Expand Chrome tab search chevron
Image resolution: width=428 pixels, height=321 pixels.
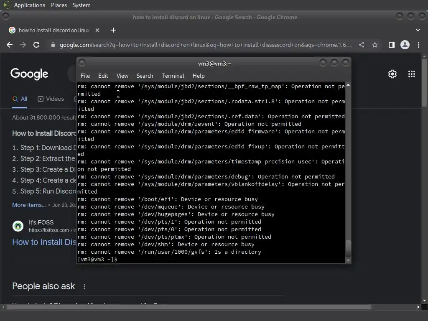point(418,30)
